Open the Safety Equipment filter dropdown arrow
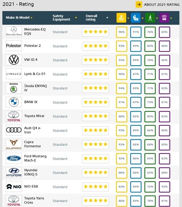182x207 pixels. 76,18
